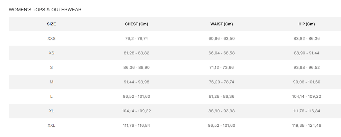
Task: Select the XS size label
Action: click(51, 53)
